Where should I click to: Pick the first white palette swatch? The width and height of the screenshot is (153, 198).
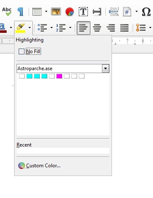22,76
